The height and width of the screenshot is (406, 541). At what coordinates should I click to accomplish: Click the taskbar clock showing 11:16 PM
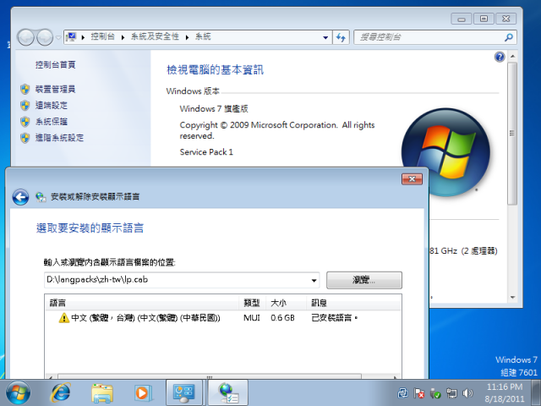(x=505, y=392)
